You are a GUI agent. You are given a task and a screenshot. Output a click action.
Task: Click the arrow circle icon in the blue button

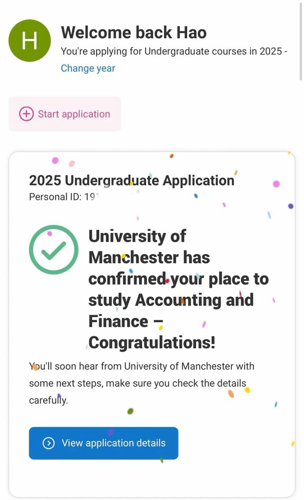coord(48,443)
